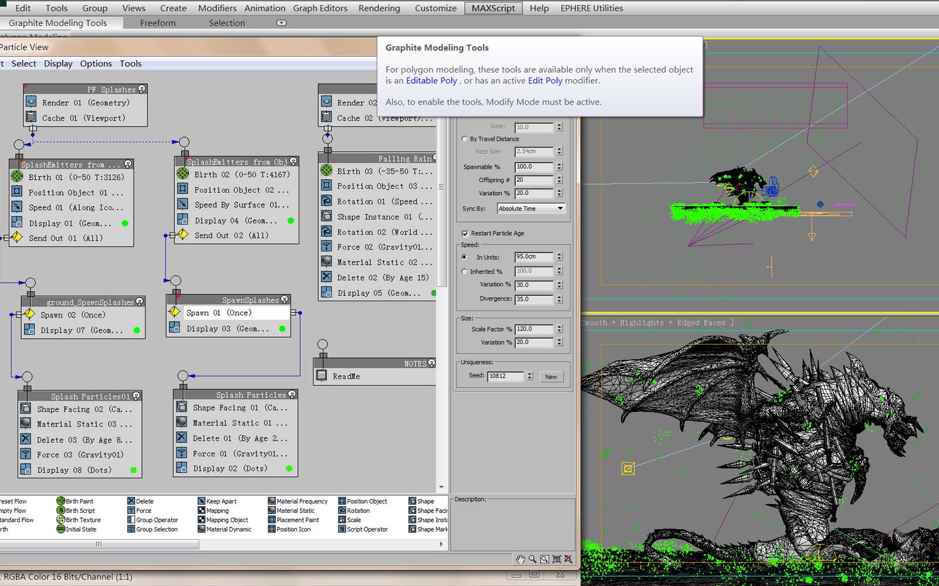The height and width of the screenshot is (586, 939).
Task: Click Zoom Extents icon in Particle View
Action: pyautogui.click(x=556, y=559)
